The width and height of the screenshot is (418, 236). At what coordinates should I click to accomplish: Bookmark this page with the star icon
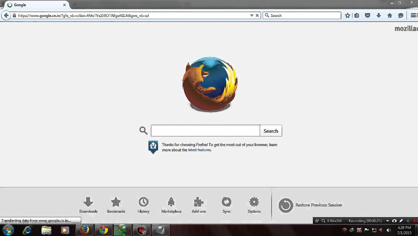point(348,15)
